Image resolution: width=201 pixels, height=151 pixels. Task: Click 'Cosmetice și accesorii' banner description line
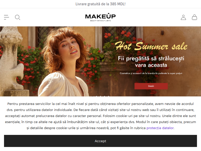(151, 73)
